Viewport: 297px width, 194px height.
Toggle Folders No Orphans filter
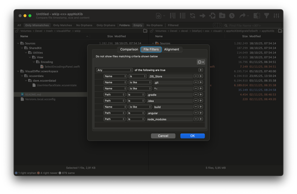(155, 25)
